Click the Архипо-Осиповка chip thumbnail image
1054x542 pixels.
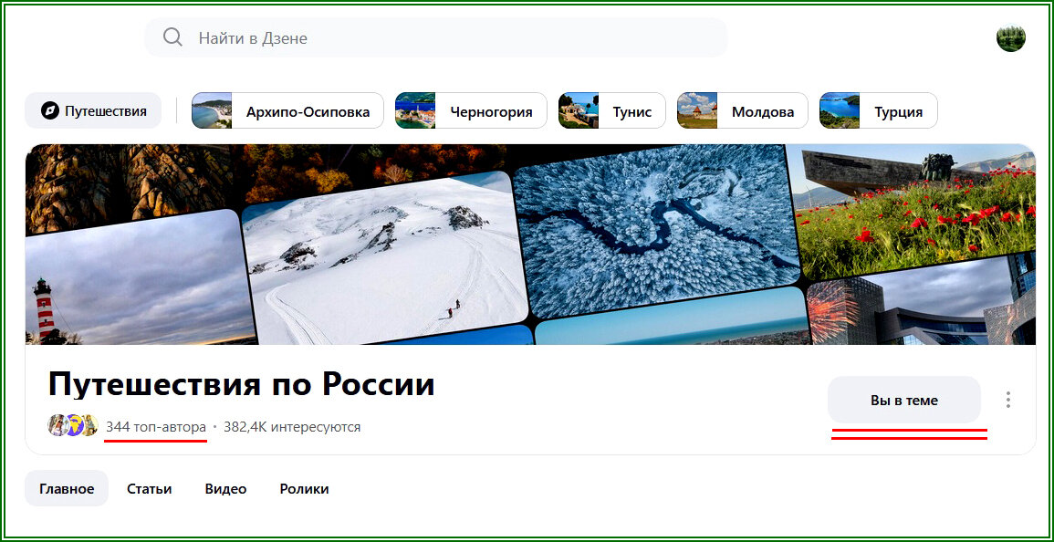coord(212,109)
